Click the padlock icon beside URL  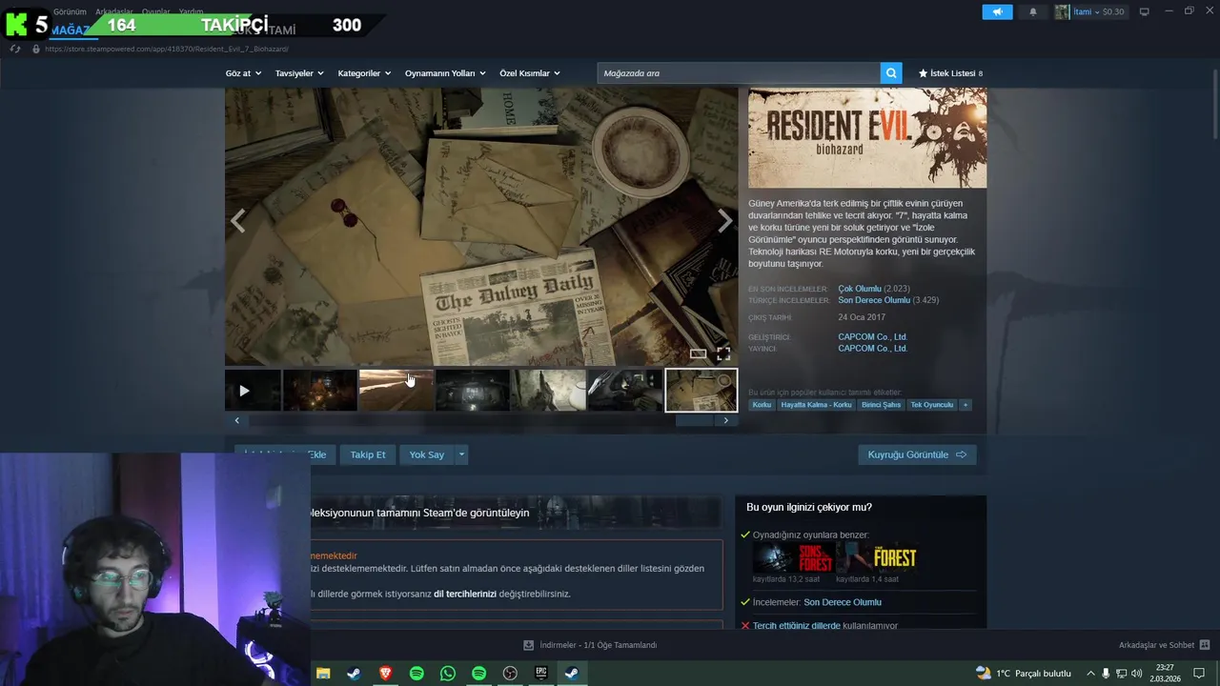[x=36, y=49]
